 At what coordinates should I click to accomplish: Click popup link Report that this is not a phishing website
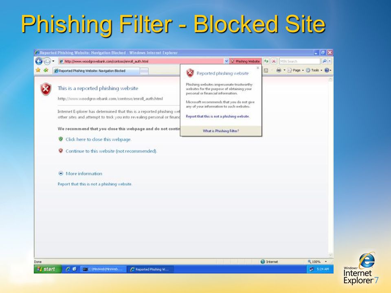217,116
